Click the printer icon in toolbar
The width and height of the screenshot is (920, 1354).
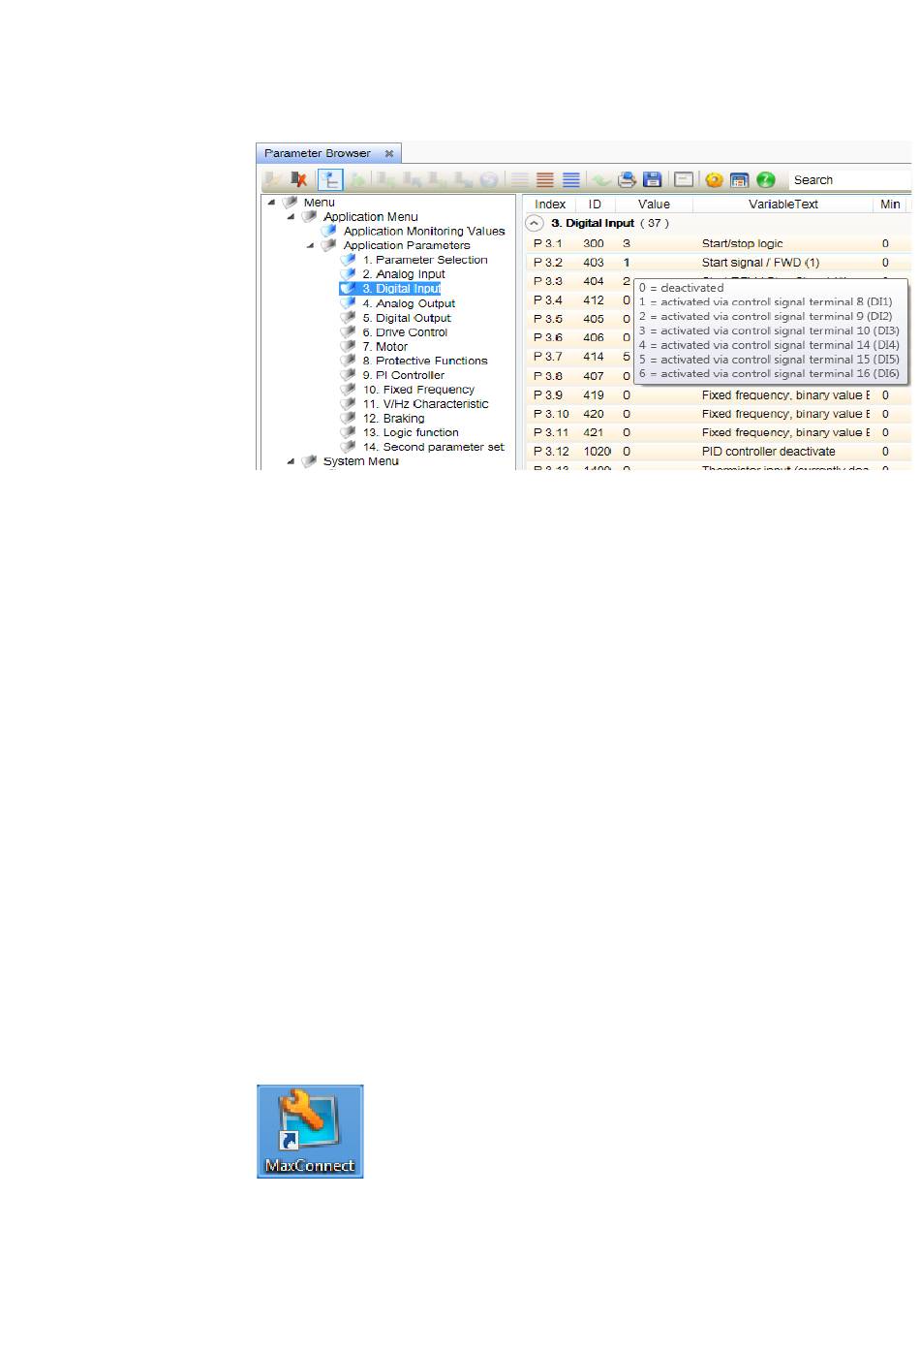627,180
